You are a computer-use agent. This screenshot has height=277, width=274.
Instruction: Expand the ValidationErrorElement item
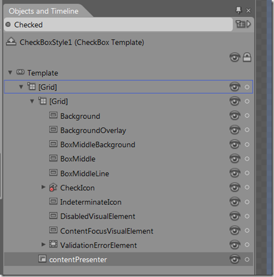(x=44, y=244)
